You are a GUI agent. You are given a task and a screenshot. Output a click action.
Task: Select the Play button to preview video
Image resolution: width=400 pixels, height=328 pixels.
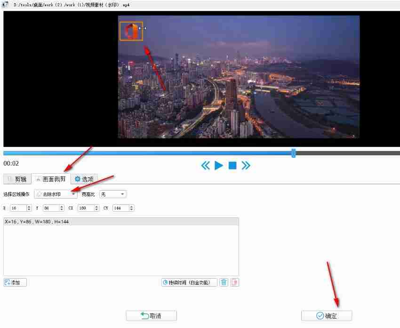(218, 165)
